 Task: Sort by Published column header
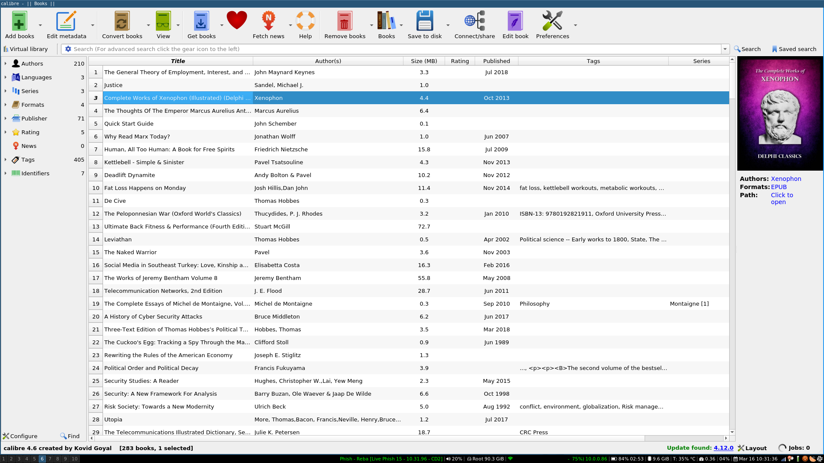click(497, 61)
